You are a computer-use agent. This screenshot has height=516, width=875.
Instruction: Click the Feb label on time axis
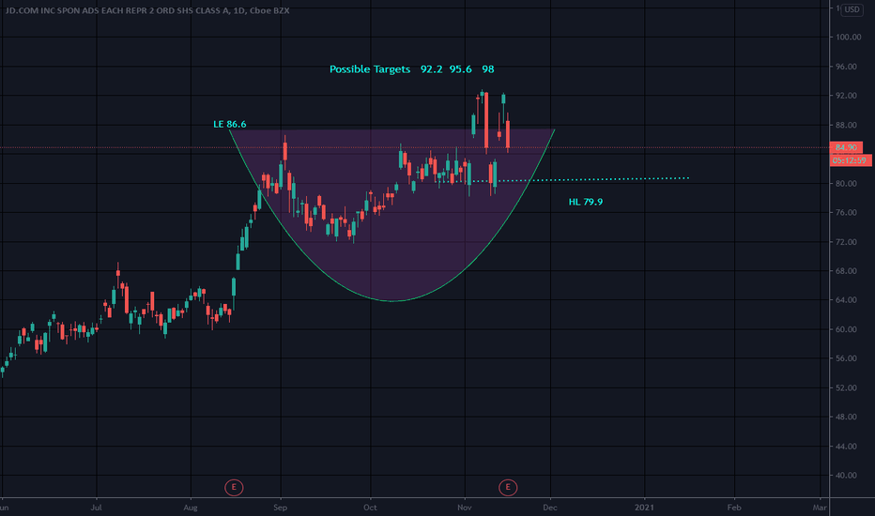pyautogui.click(x=734, y=508)
